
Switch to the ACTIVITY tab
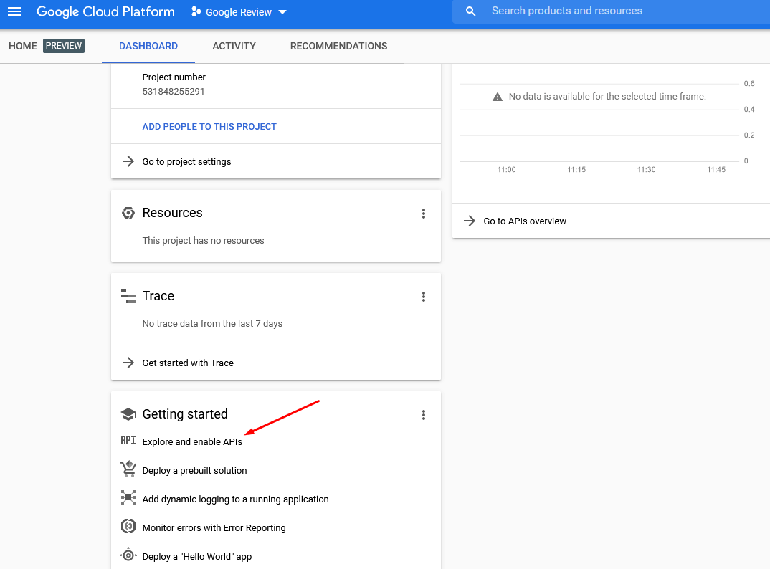234,46
